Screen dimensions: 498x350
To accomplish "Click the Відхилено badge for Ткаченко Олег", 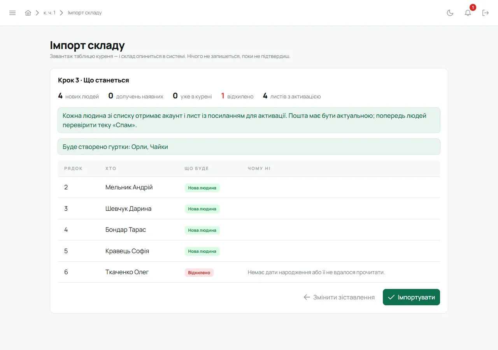I will point(199,273).
